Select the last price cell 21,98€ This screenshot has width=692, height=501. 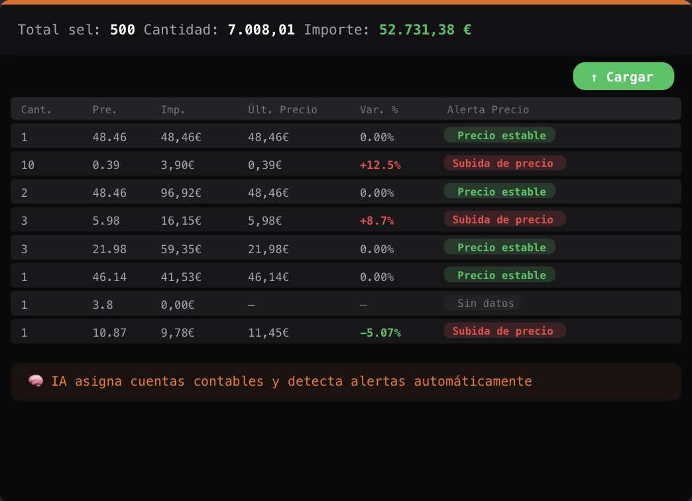(x=268, y=249)
